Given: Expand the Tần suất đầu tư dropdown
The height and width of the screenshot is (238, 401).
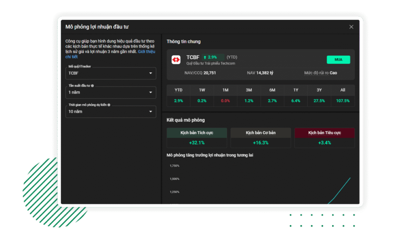Looking at the screenshot, I should pyautogui.click(x=110, y=92).
